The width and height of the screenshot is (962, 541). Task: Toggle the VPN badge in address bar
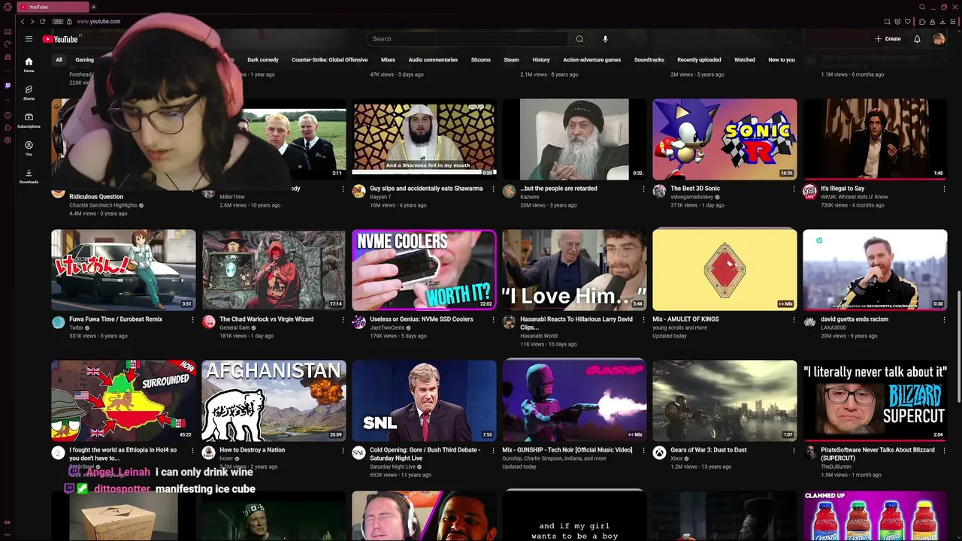[x=56, y=22]
